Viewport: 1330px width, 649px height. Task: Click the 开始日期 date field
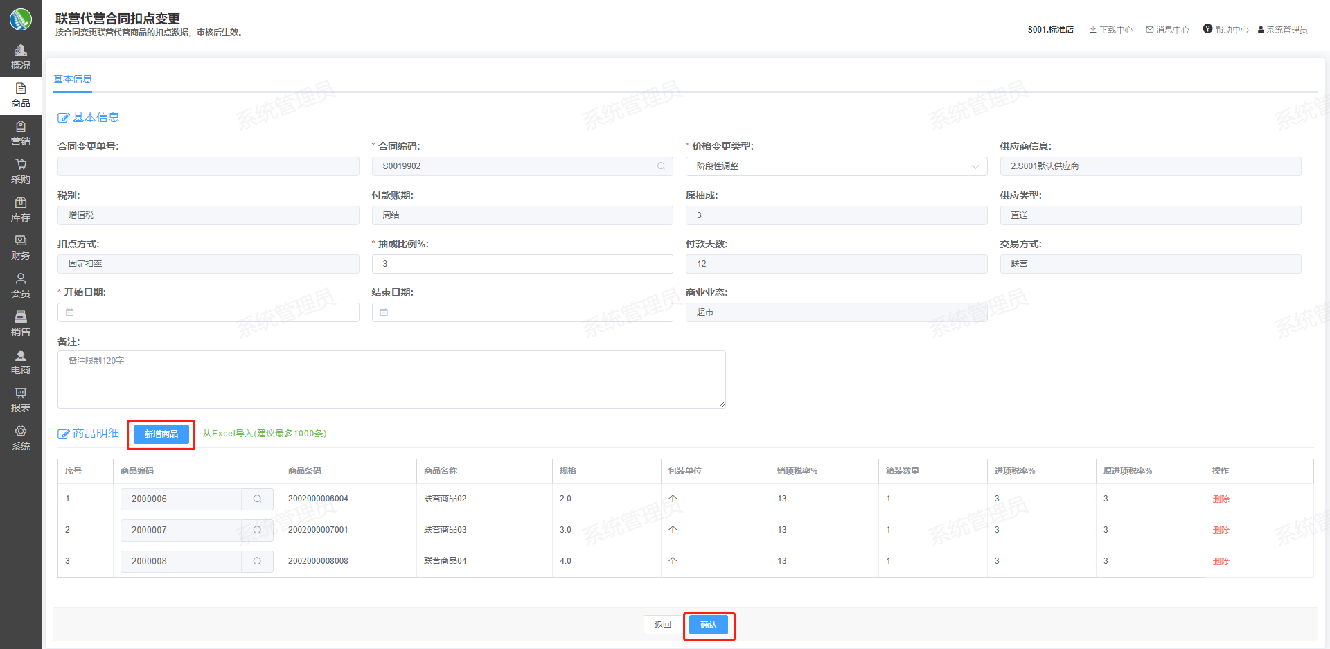click(x=209, y=312)
